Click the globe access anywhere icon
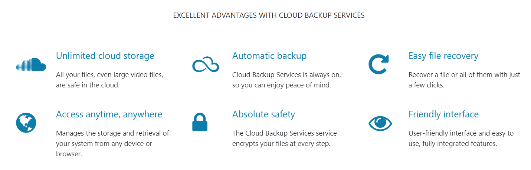The image size is (531, 170). 26,123
